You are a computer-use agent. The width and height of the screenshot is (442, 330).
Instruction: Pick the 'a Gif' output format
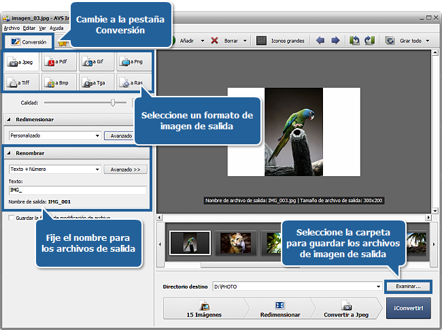[x=96, y=63]
